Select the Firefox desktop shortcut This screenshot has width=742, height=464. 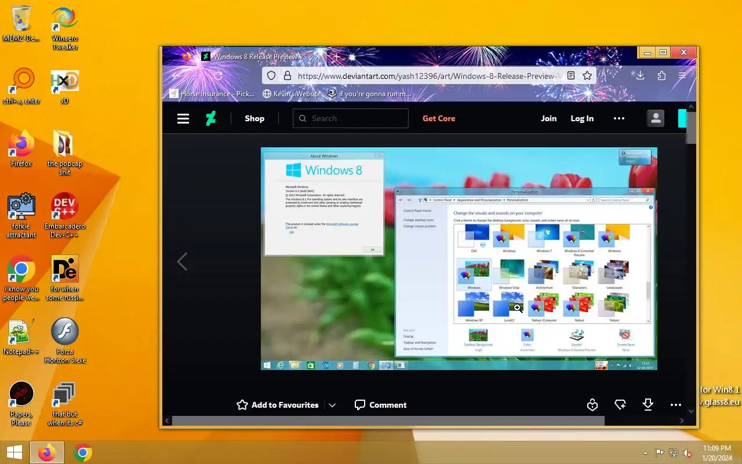point(21,149)
